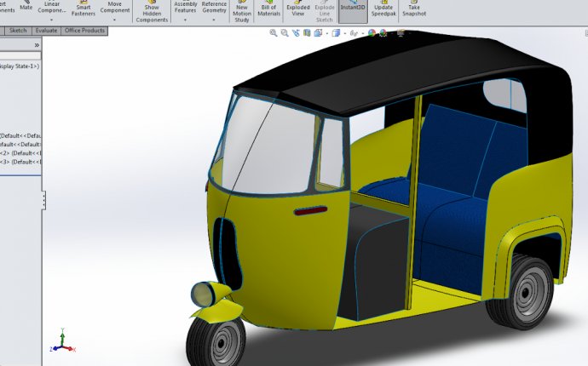588x366 pixels.
Task: Open the Hide/Show Items dropdown arrow
Action: click(x=363, y=34)
